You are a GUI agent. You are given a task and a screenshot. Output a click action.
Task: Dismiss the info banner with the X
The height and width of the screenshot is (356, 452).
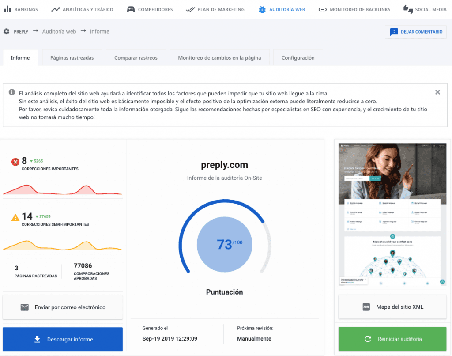point(437,92)
